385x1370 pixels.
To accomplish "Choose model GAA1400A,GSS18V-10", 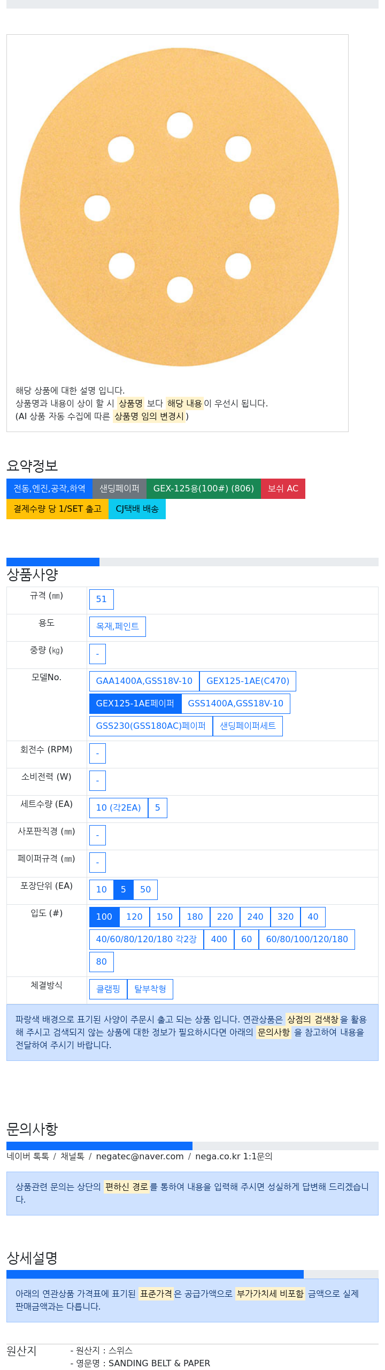I will (144, 681).
